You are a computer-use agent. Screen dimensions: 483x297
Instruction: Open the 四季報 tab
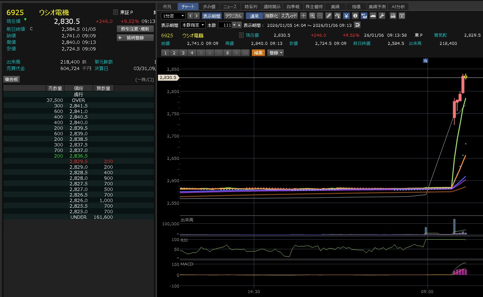point(293,7)
